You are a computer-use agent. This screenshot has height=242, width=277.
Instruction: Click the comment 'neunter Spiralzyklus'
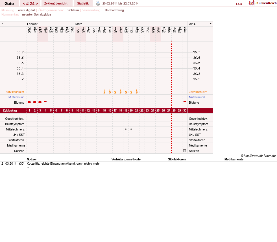[x=37, y=14]
